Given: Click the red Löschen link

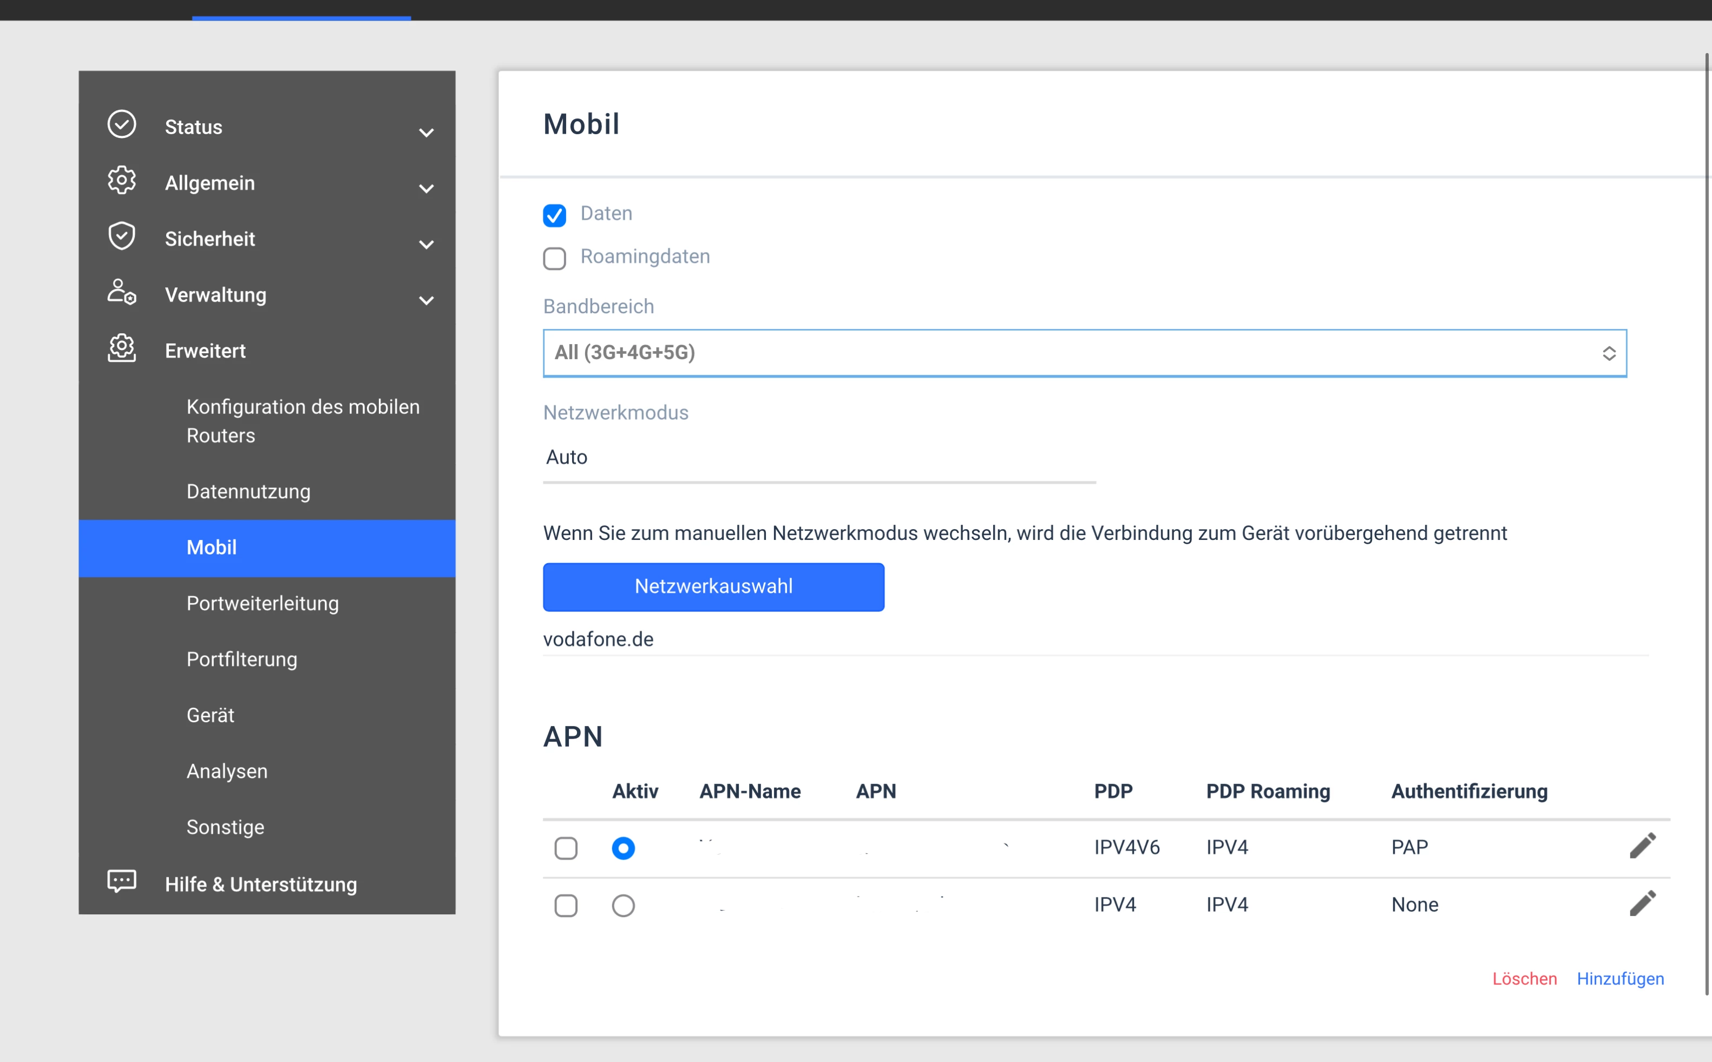Looking at the screenshot, I should click(1524, 979).
